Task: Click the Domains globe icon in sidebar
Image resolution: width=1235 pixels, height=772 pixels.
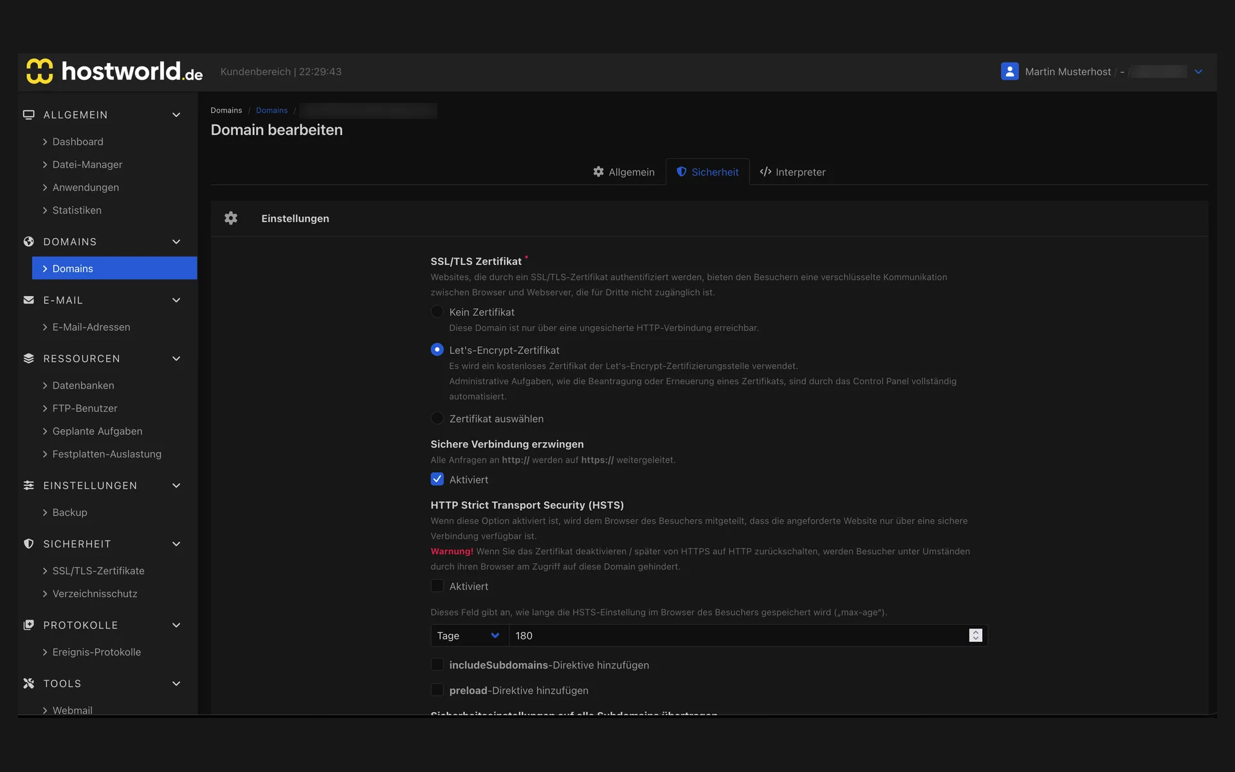Action: point(28,241)
